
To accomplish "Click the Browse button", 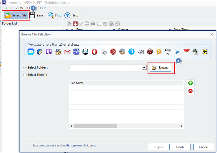I will [x=161, y=68].
